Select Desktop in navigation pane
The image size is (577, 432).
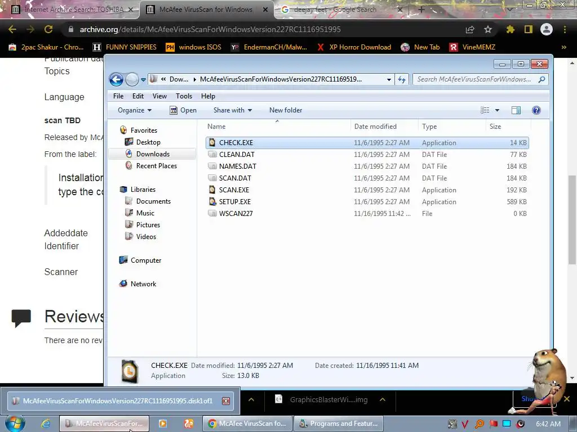click(x=143, y=142)
